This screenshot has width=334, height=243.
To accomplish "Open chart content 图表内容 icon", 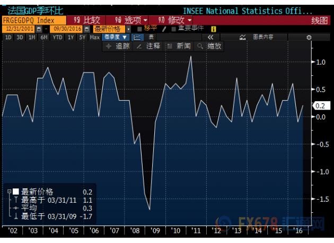I will click(242, 37).
